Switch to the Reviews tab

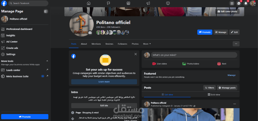tap(109, 44)
